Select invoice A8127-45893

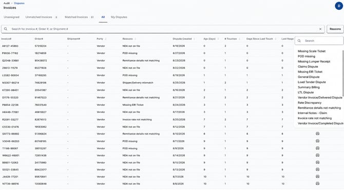pos(10,46)
